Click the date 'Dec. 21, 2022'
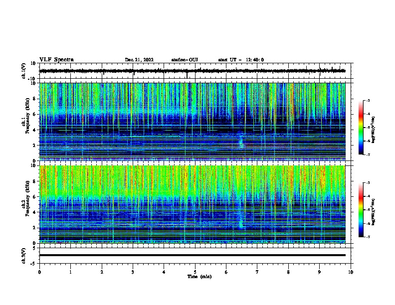 [x=139, y=60]
